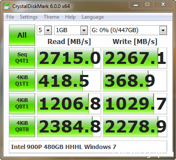Click the Intel 900P comment text field
This screenshot has height=160, width=176.
(x=88, y=147)
